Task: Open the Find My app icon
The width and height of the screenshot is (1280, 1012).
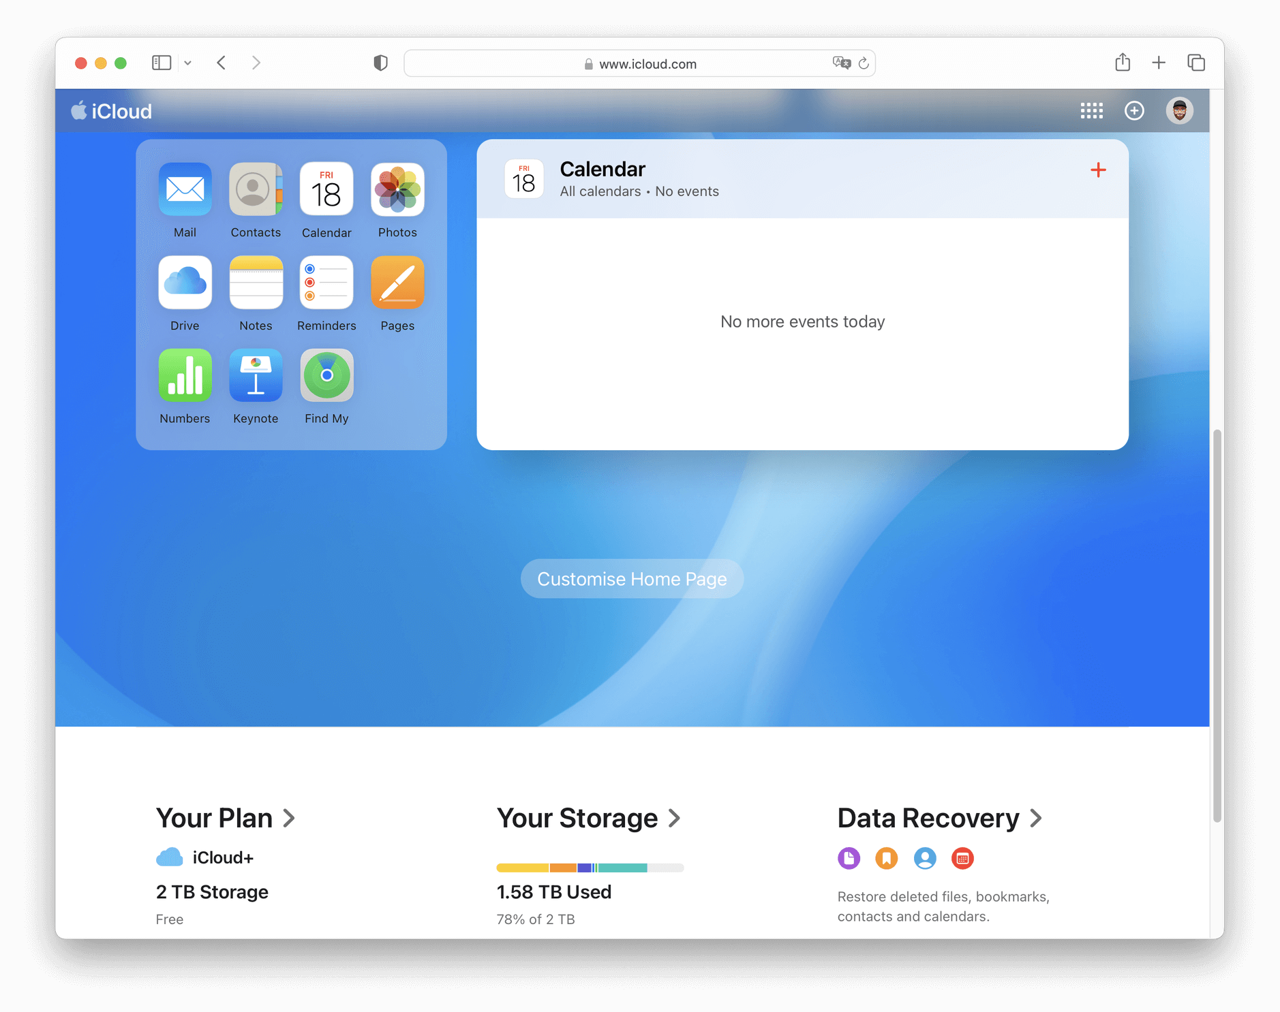Action: (326, 375)
